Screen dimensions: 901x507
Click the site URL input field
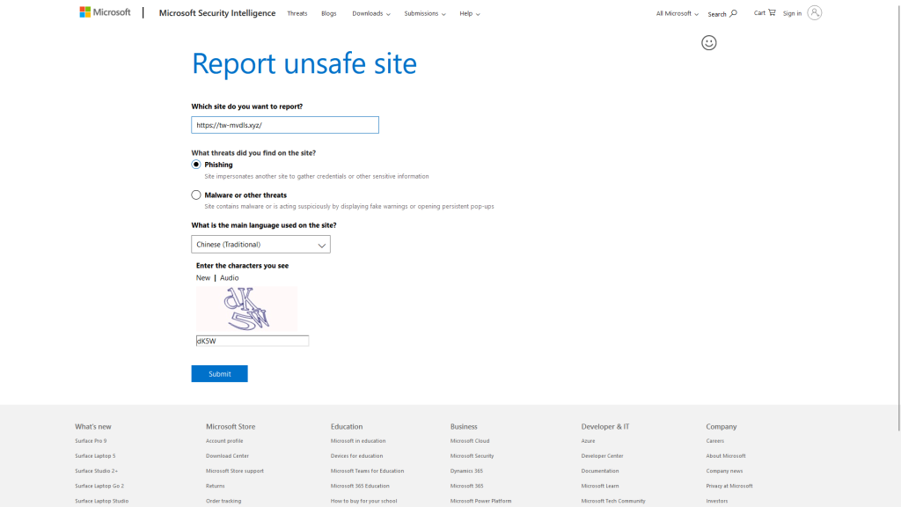coord(284,125)
